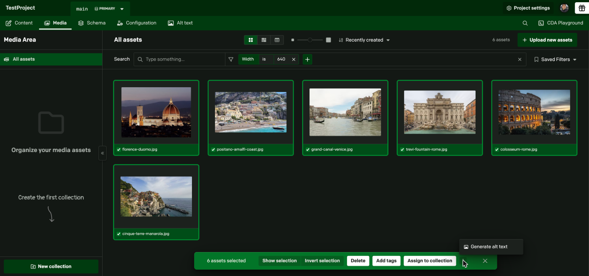Click Assign to collection button
The width and height of the screenshot is (589, 276).
coord(430,261)
